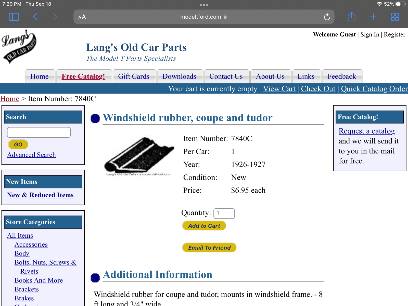The image size is (408, 306).
Task: Click Lang's Old Car Parts logo
Action: (x=19, y=47)
